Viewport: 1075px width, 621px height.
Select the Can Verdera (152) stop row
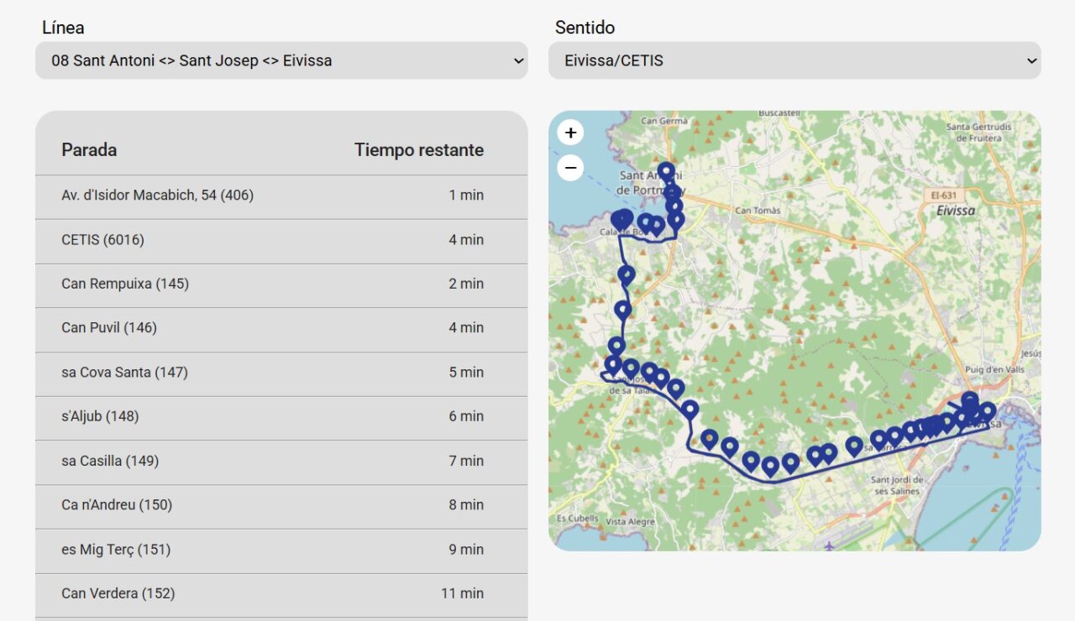pyautogui.click(x=281, y=593)
